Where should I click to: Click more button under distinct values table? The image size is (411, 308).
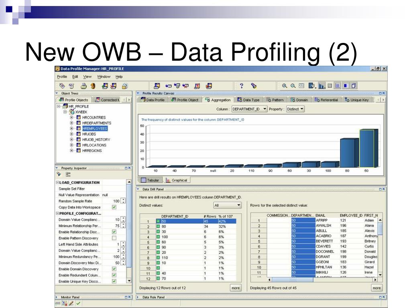(x=235, y=288)
